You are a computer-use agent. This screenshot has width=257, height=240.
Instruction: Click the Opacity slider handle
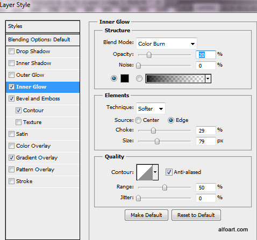coord(149,55)
